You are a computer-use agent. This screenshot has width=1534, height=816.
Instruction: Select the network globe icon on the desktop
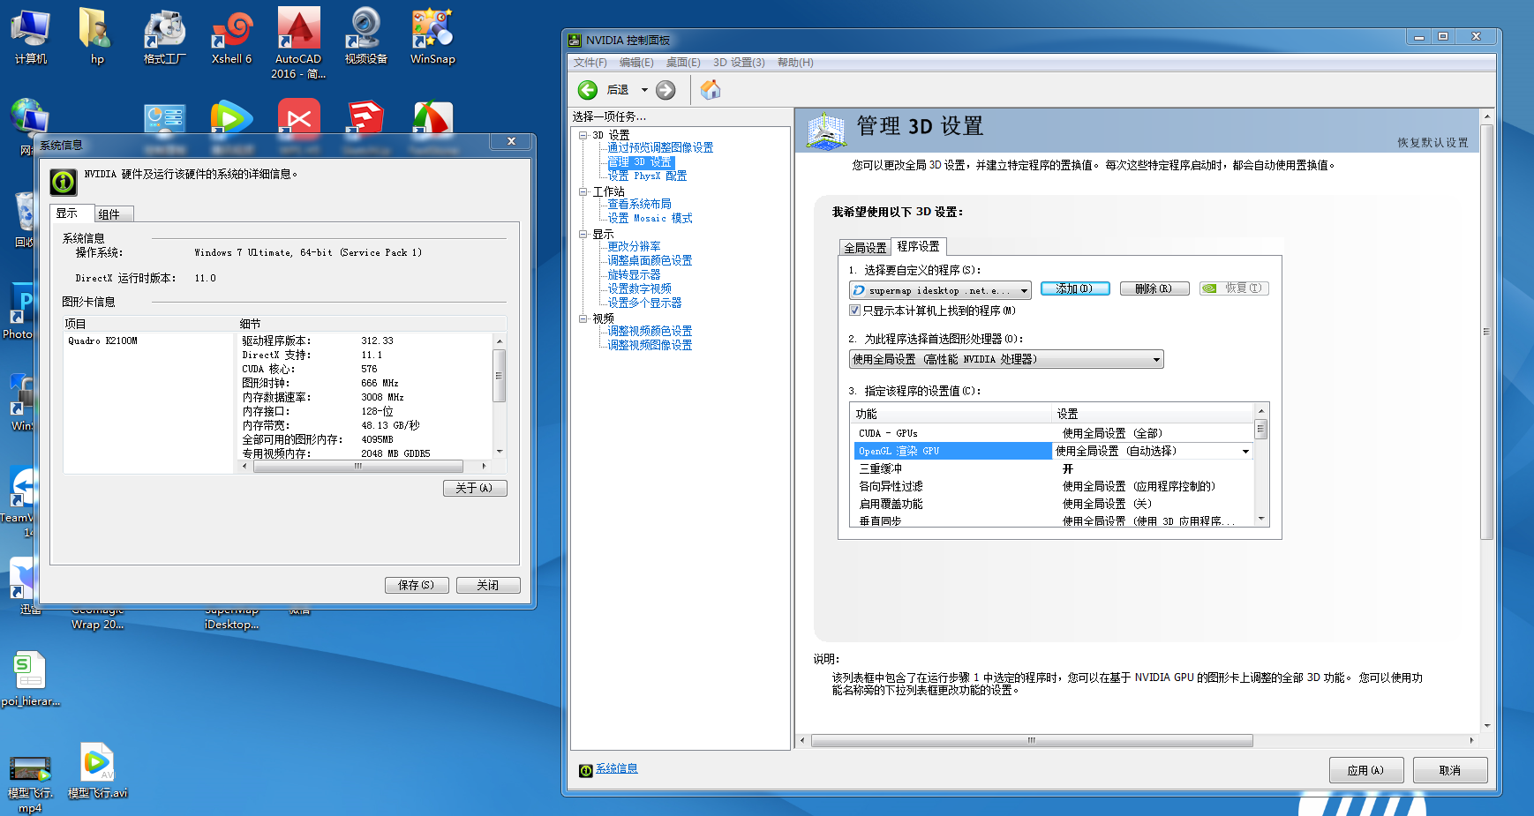coord(29,117)
